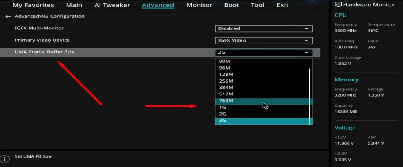The image size is (403, 167).
Task: Open the Monitor tab
Action: (x=199, y=5)
